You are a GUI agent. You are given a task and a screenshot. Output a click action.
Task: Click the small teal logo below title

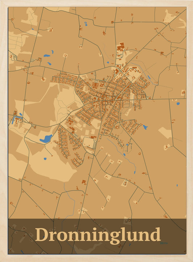(x=164, y=243)
